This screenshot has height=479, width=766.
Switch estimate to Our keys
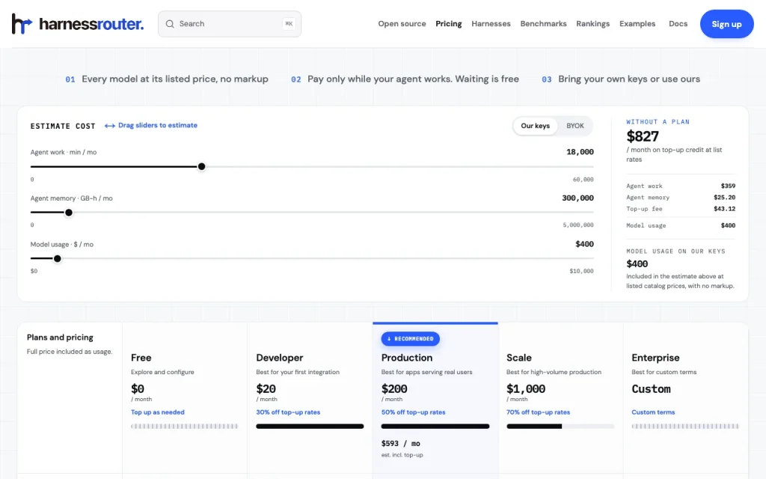536,126
